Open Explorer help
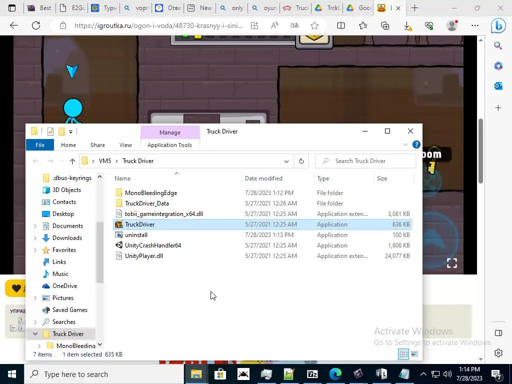The height and width of the screenshot is (384, 512). [x=416, y=144]
